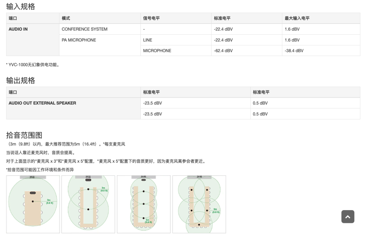Select the second pickup range diagram
This screenshot has width=365, height=234.
pyautogui.click(x=88, y=204)
